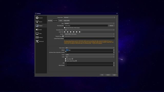Click the Bitrate input field

(89, 50)
